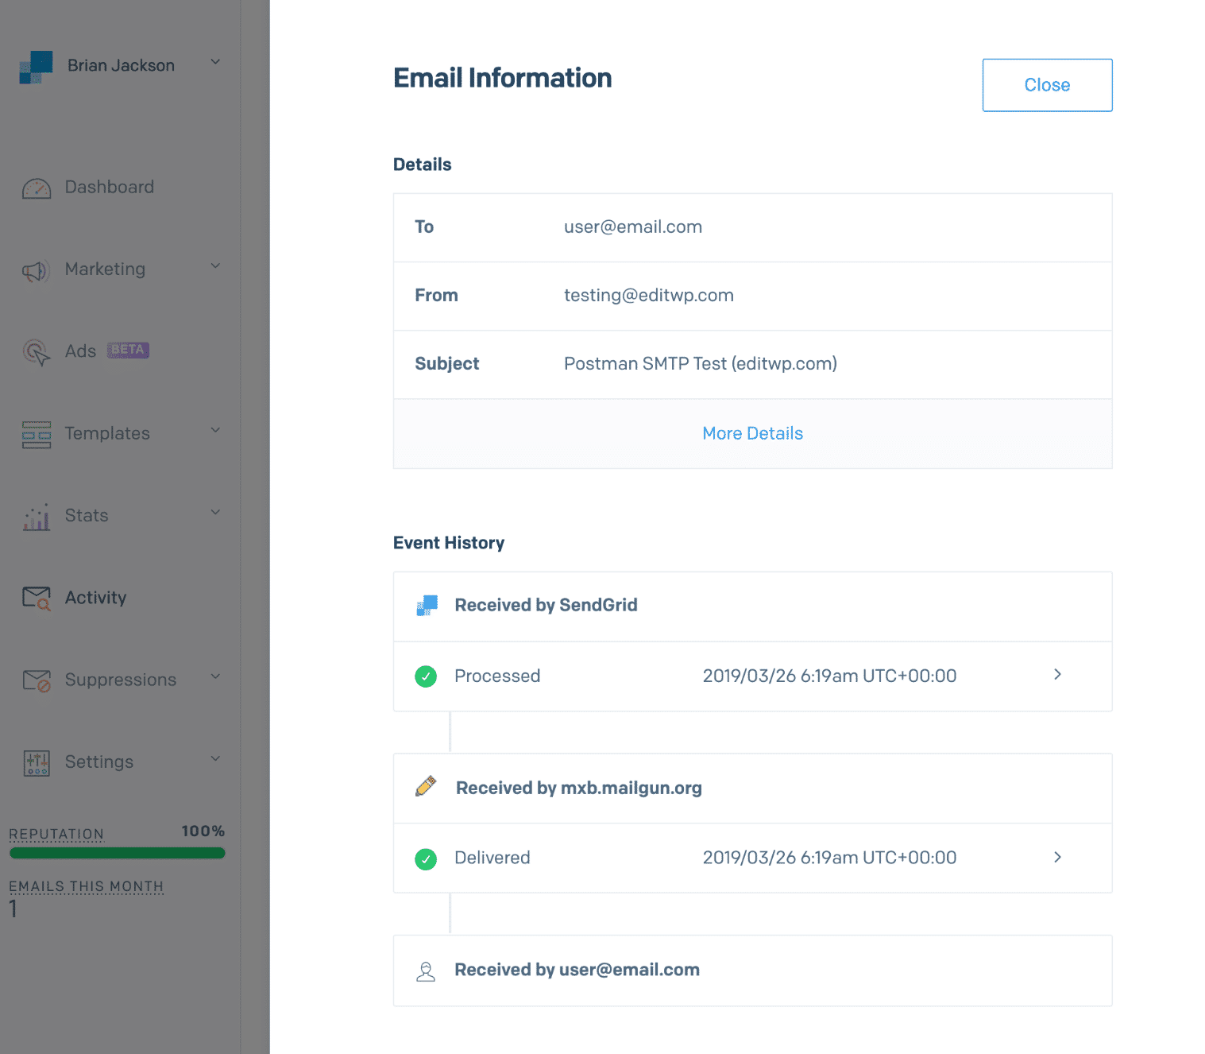Click the SendGrid logo beside Brian Jackson

coord(36,67)
